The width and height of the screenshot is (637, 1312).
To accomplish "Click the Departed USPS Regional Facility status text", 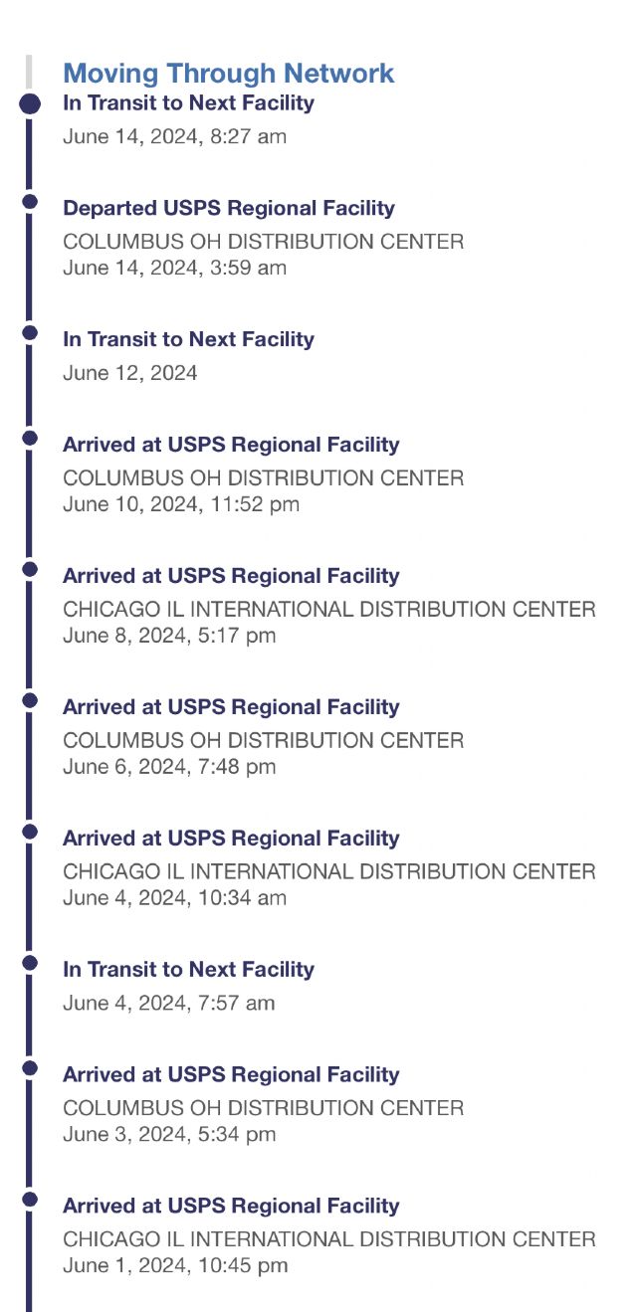I will point(229,208).
